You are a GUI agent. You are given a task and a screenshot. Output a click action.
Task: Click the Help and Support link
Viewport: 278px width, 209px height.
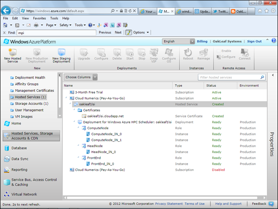[x=228, y=204]
